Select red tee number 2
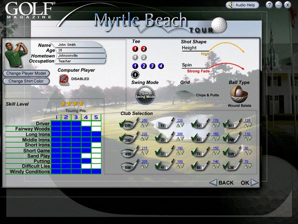 click(144, 49)
